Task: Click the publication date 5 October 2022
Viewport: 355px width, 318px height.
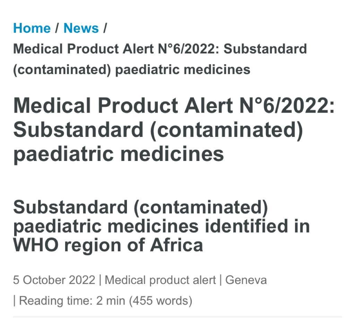Action: coord(54,280)
